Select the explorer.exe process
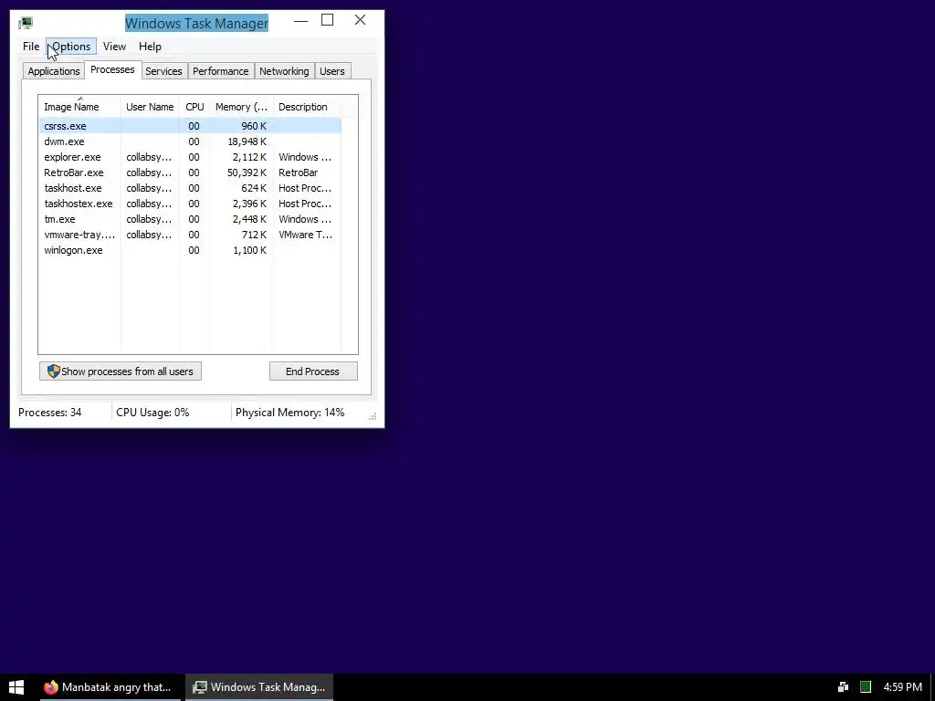The width and height of the screenshot is (935, 701). pyautogui.click(x=190, y=157)
